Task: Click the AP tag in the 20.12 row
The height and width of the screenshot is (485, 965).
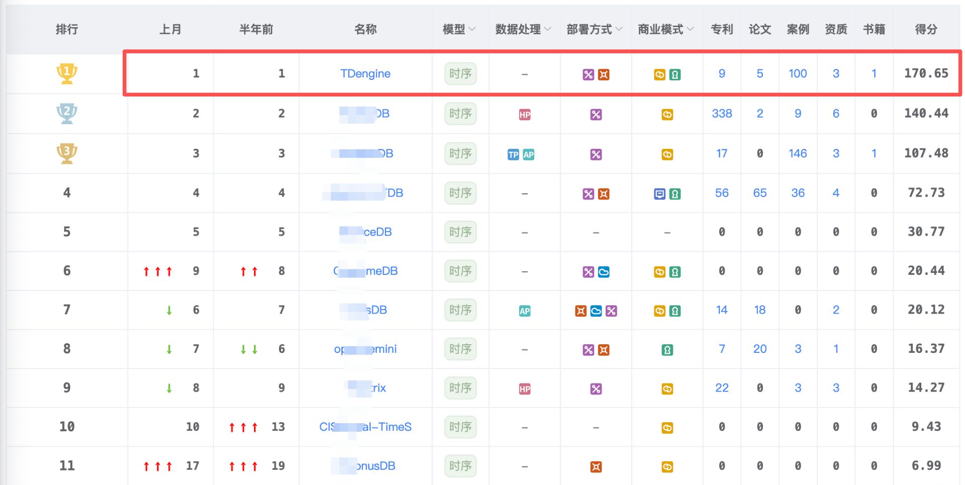Action: pyautogui.click(x=525, y=311)
